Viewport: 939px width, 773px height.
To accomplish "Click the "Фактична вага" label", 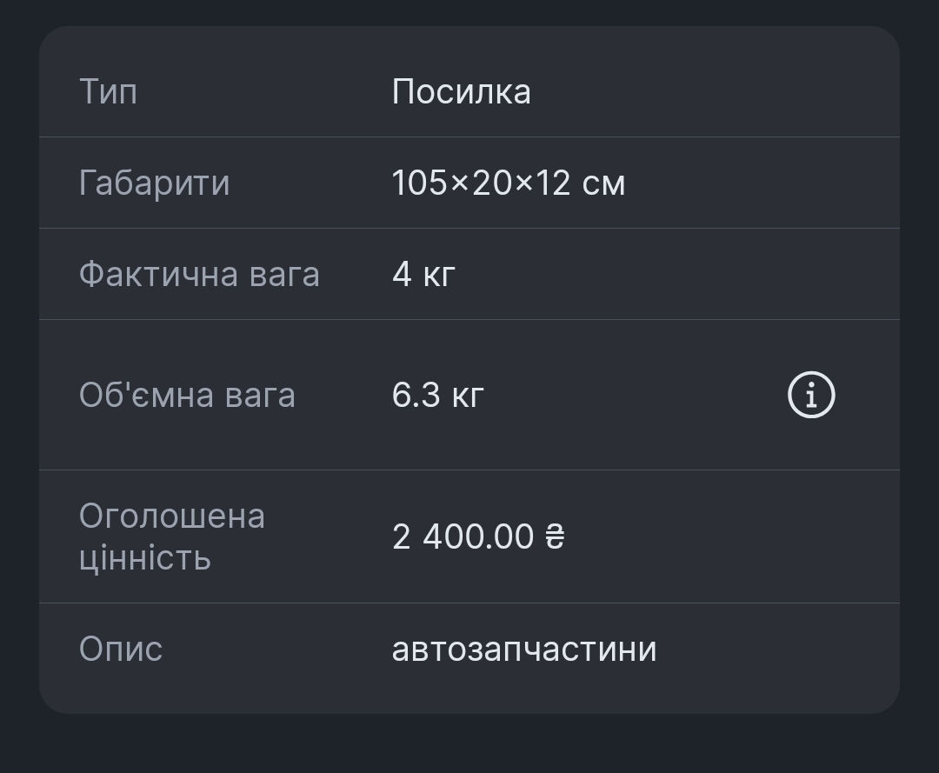I will point(199,275).
